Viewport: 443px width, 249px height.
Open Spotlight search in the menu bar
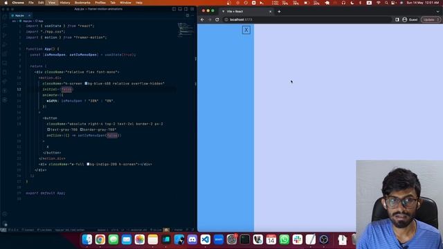(386, 3)
